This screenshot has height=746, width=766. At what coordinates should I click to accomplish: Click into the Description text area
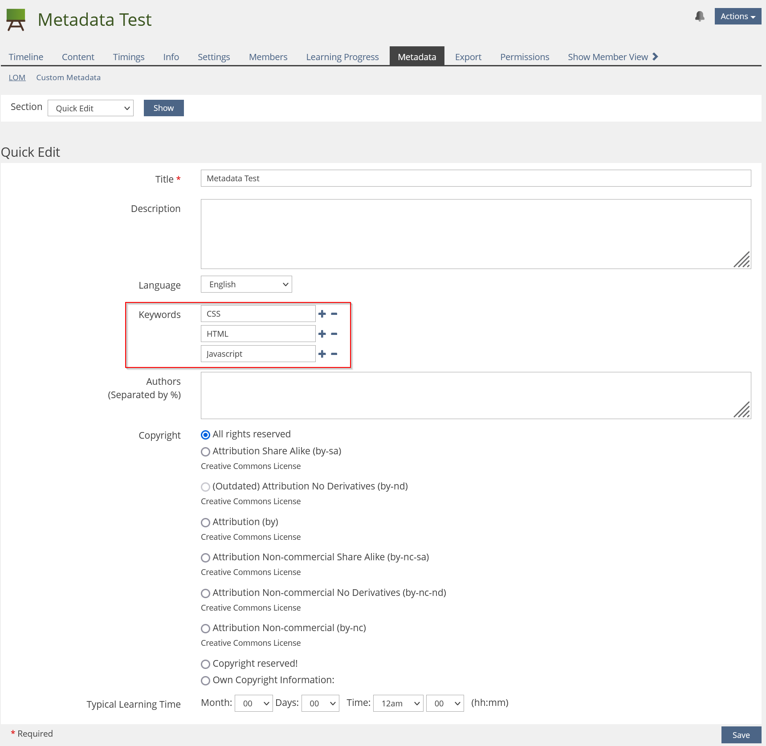click(x=475, y=234)
